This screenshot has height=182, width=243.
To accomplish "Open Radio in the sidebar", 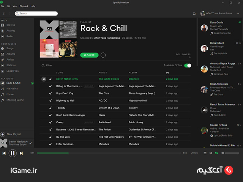I will point(9,36).
